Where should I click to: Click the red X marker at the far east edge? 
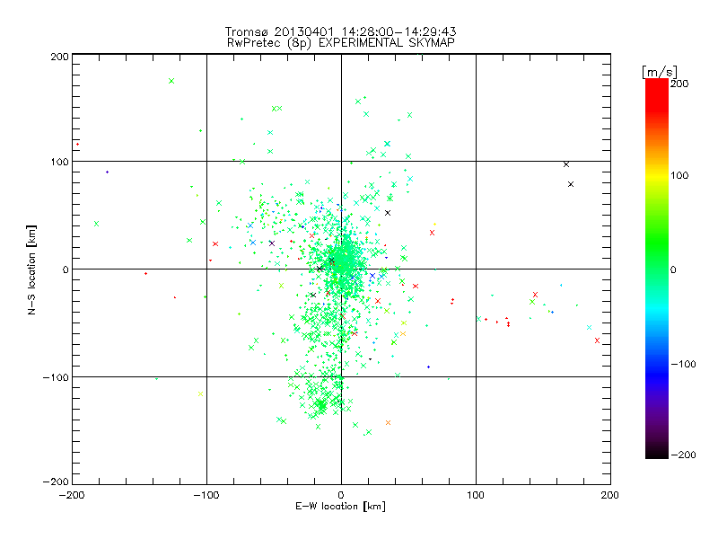(597, 340)
